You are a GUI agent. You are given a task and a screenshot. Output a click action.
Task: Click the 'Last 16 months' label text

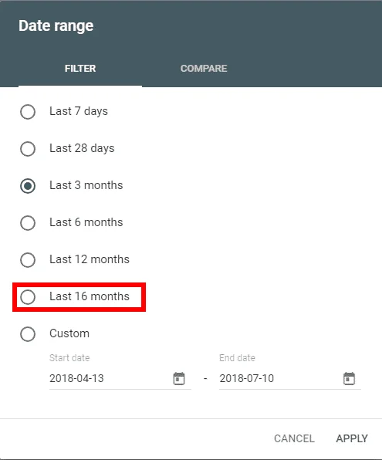pos(90,296)
